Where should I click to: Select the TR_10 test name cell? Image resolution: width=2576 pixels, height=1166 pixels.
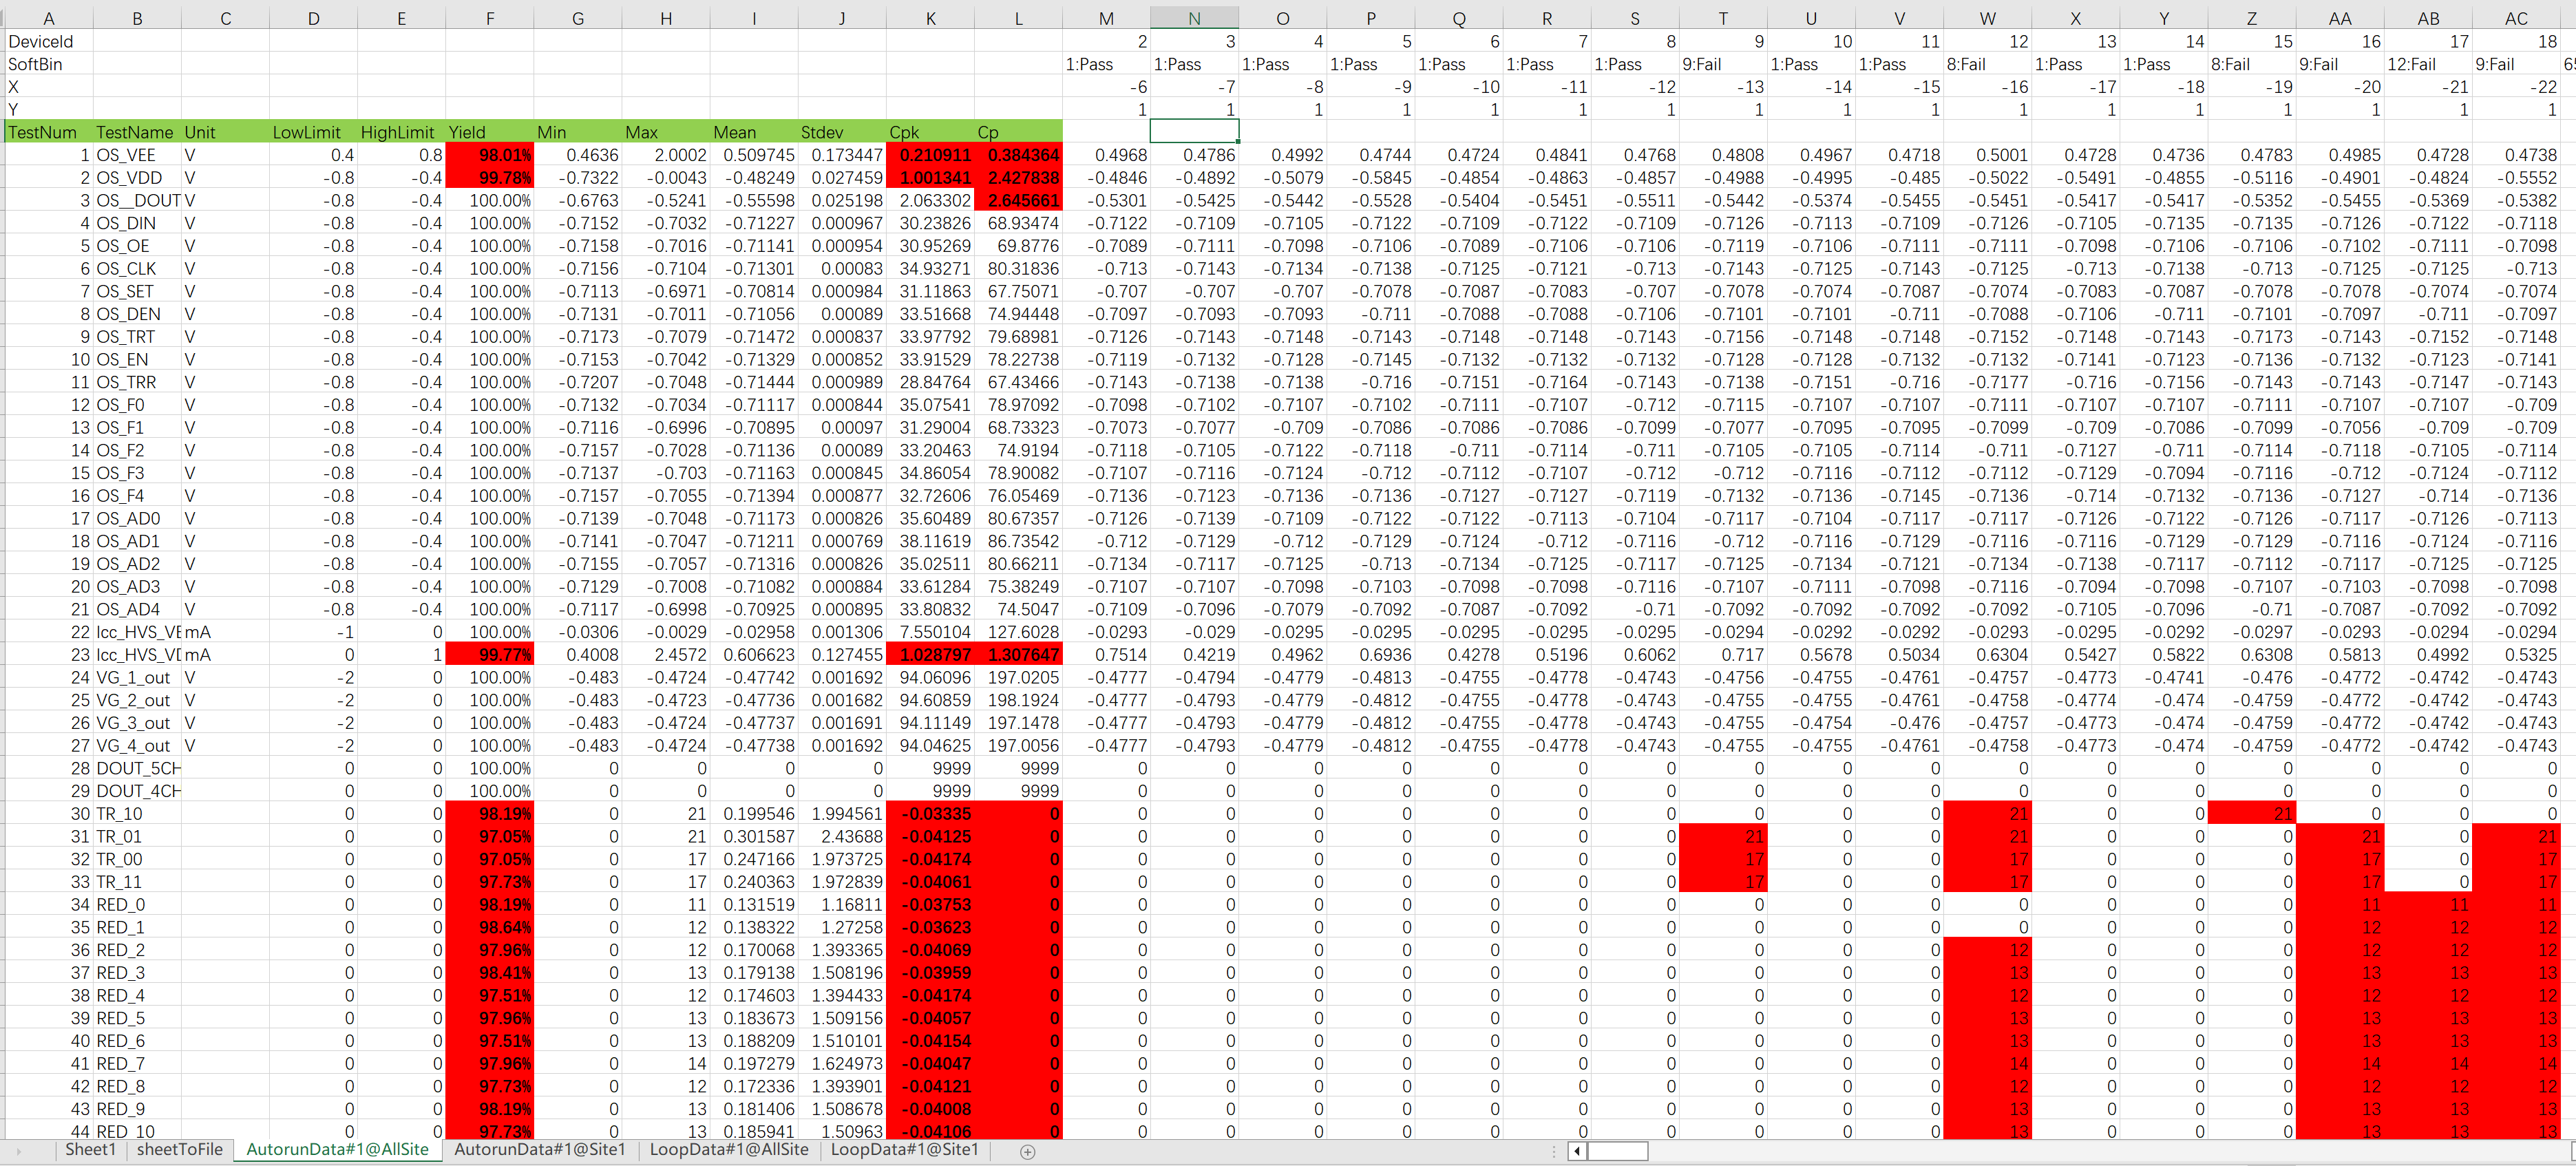tap(137, 814)
